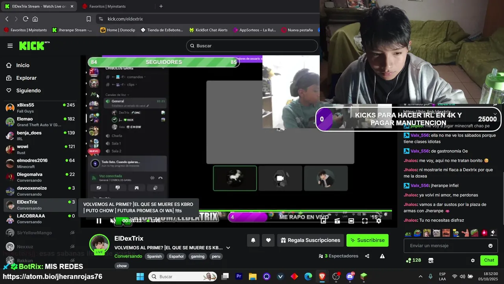
Task: Open Explorar in the sidebar
Action: (x=26, y=78)
